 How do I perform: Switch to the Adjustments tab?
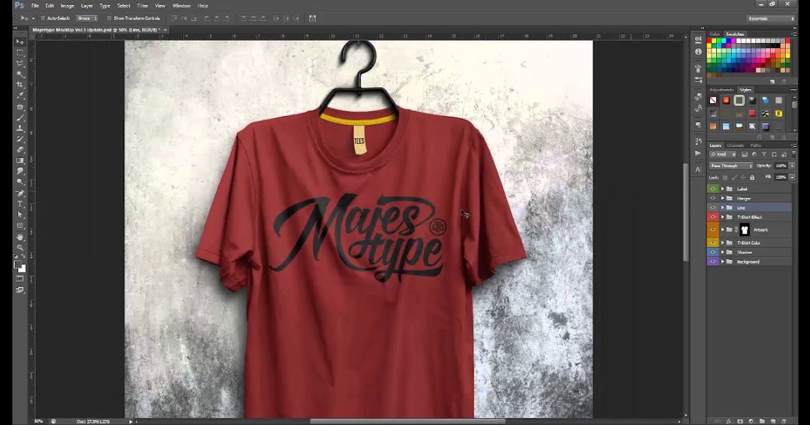[x=723, y=90]
